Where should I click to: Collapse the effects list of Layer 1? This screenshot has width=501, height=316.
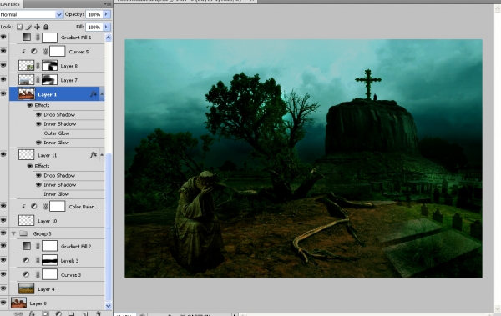click(x=102, y=94)
